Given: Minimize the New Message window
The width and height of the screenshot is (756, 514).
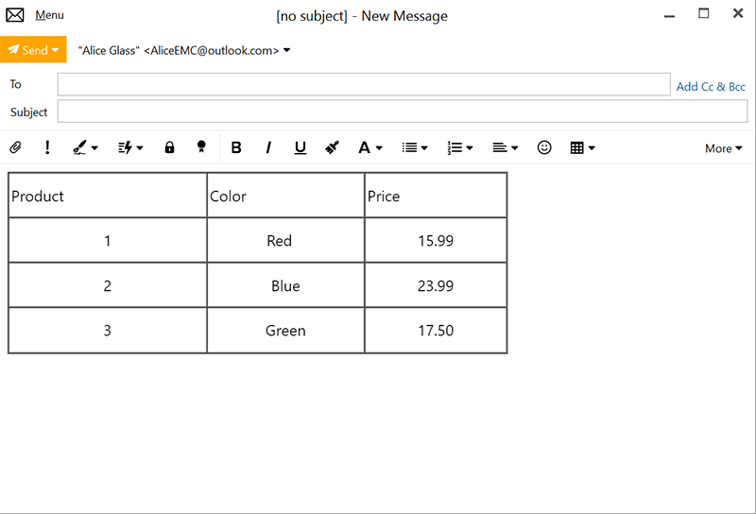Looking at the screenshot, I should [x=669, y=16].
